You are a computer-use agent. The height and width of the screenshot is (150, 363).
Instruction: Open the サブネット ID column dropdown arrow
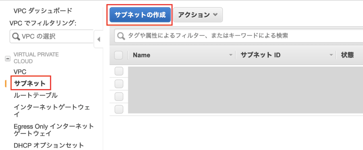331,55
